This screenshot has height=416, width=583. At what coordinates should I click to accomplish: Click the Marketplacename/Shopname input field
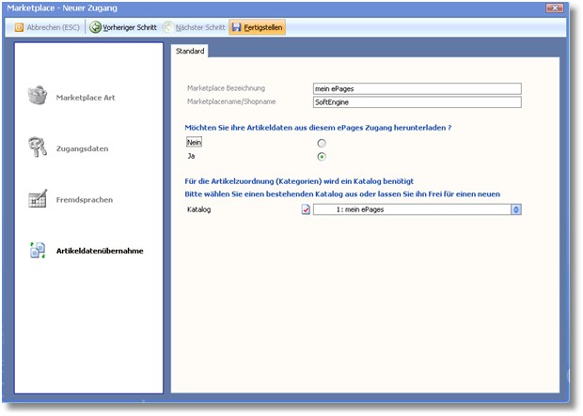click(x=416, y=101)
